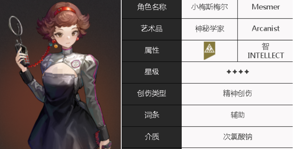Image resolution: width=293 pixels, height=149 pixels.
Task: Click the 星级 header cell
Action: 151,72
